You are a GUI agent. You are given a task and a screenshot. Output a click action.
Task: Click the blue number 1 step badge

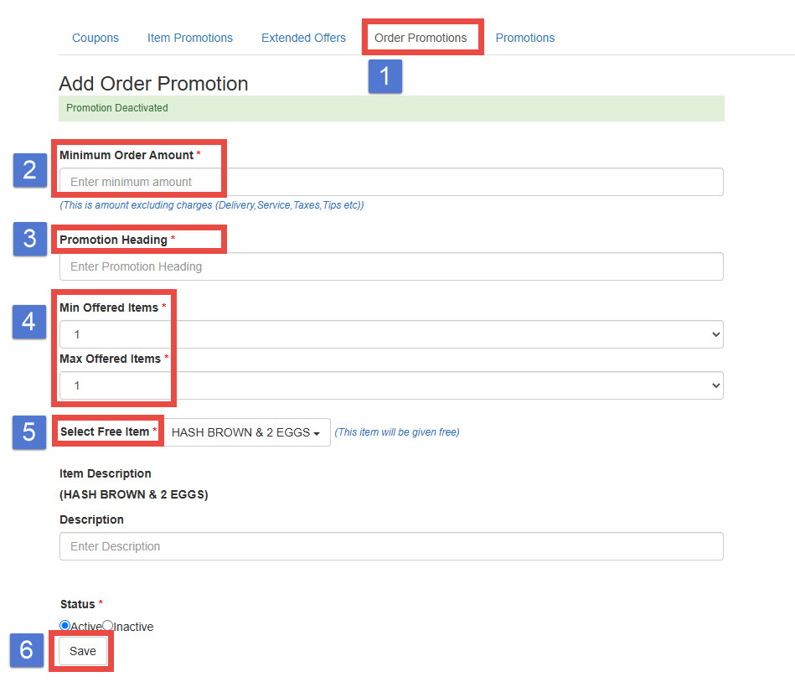(385, 76)
